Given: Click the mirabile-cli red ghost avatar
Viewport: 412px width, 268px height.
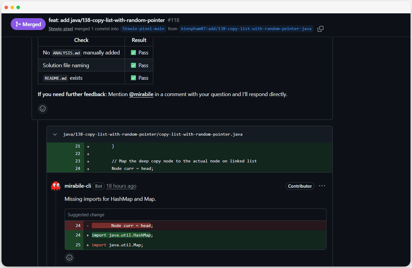Looking at the screenshot, I should pos(56,186).
